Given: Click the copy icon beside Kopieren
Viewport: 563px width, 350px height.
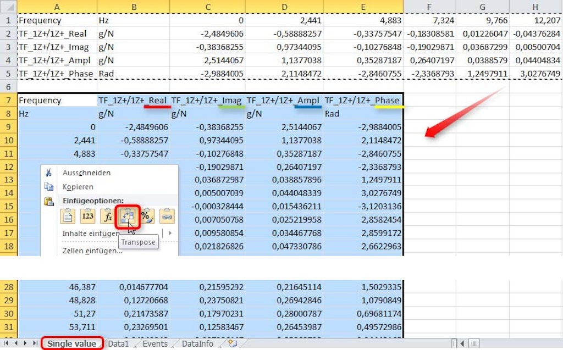Looking at the screenshot, I should 48,187.
